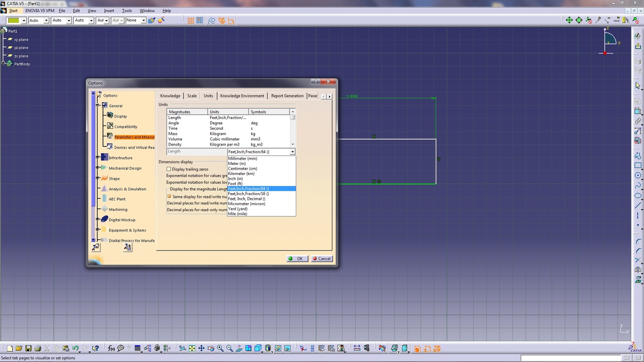Image resolution: width=644 pixels, height=362 pixels.
Task: Collapse the General tree node
Action: point(97,105)
